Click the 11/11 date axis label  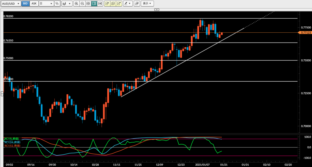[x=117, y=164]
